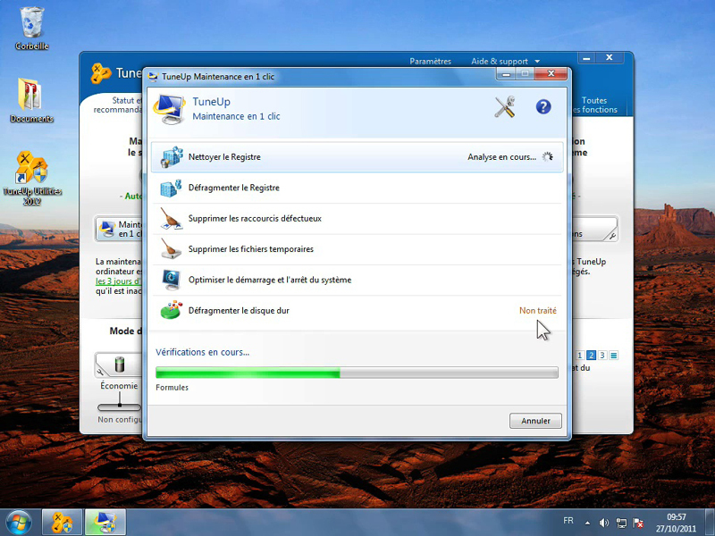Screen dimensions: 715x536
Task: Click the small wrench icon beside Économie
Action: click(x=100, y=372)
